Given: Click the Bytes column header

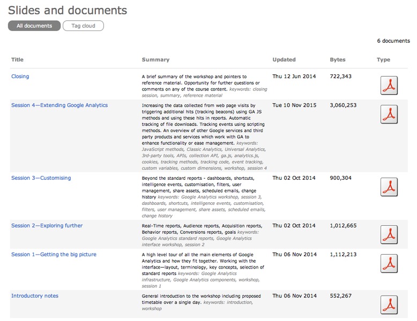Looking at the screenshot, I should pos(338,60).
